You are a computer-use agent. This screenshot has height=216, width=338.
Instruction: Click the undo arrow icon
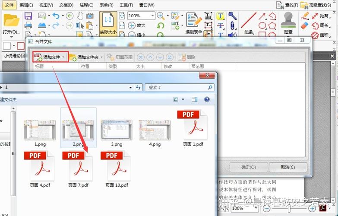point(56,16)
